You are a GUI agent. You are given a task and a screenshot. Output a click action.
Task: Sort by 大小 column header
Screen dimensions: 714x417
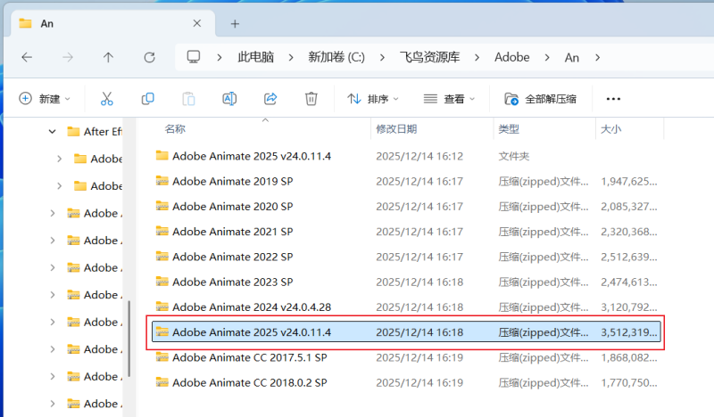[x=610, y=129]
